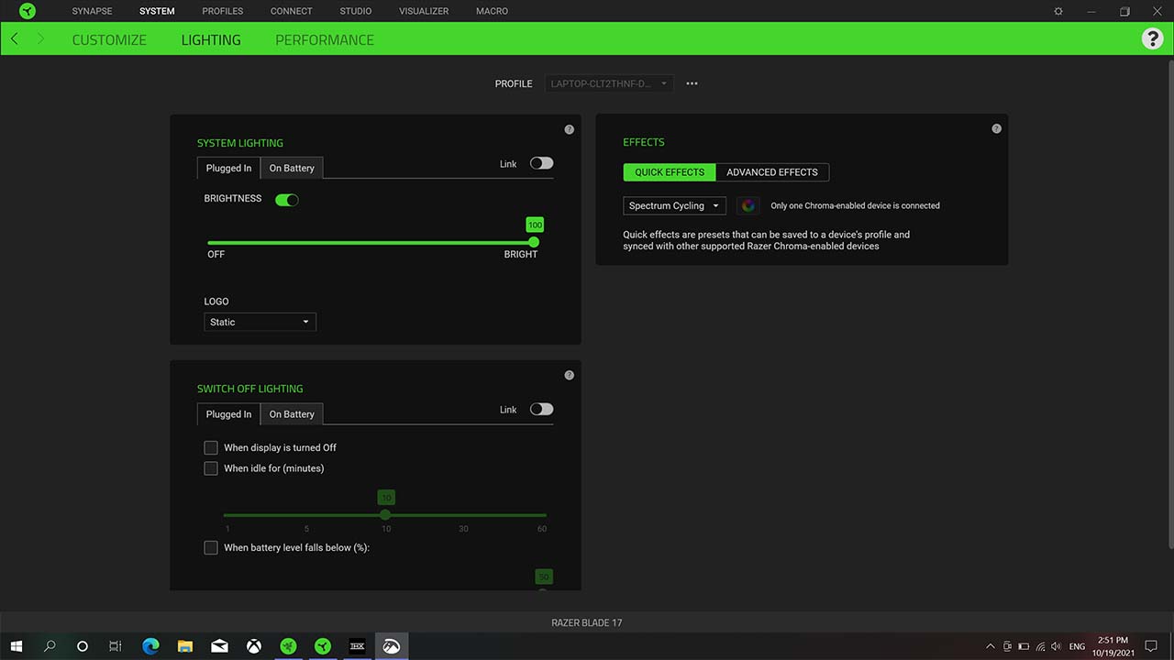Expand the Spectrum Cycling effect dropdown
This screenshot has width=1174, height=660.
pos(674,206)
